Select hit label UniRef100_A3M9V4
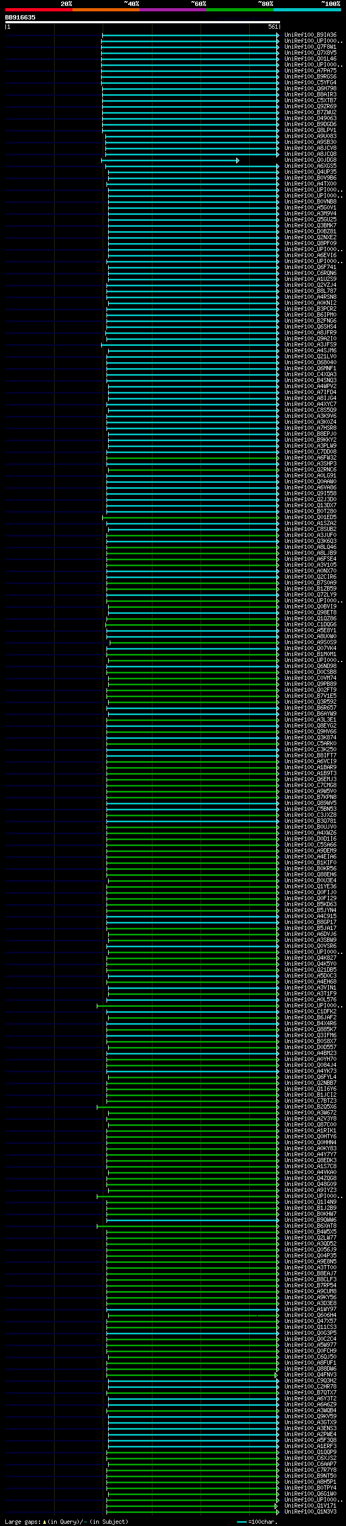This screenshot has height=1526, width=346. [x=310, y=214]
